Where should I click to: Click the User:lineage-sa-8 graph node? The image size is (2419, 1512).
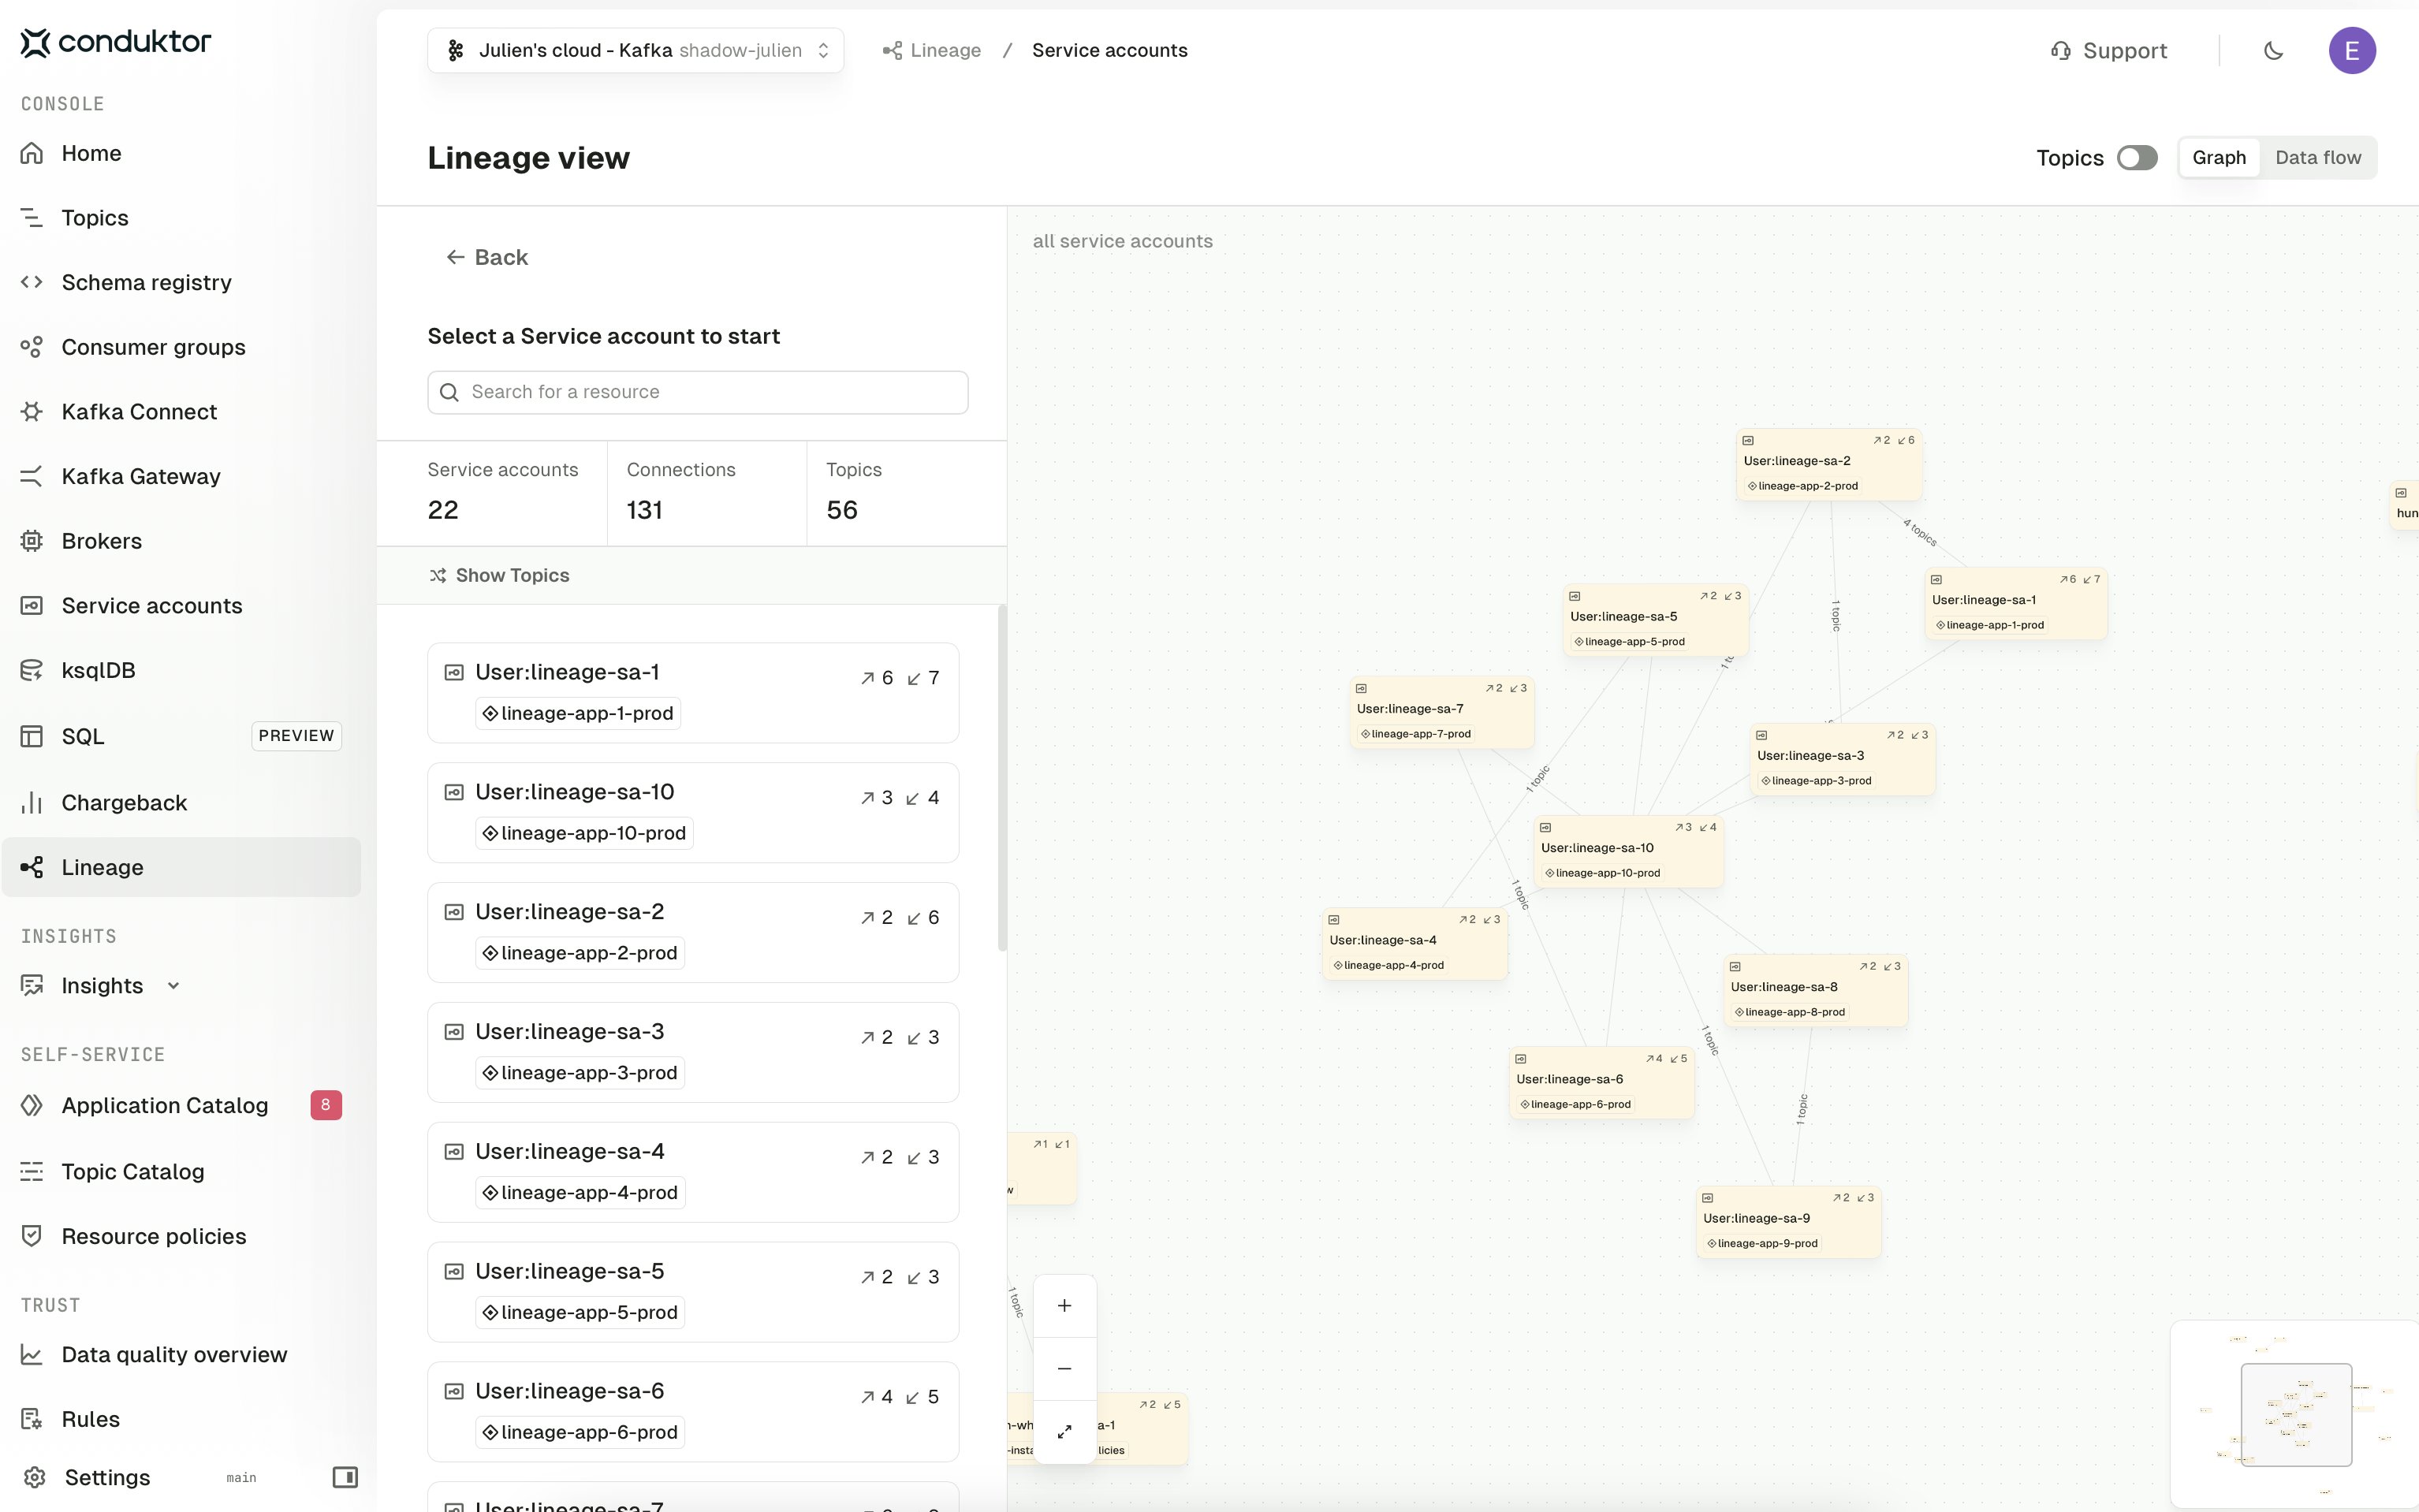pos(1816,991)
